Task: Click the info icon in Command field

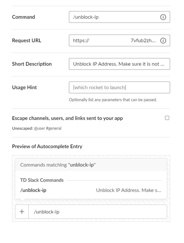Action: click(x=163, y=17)
